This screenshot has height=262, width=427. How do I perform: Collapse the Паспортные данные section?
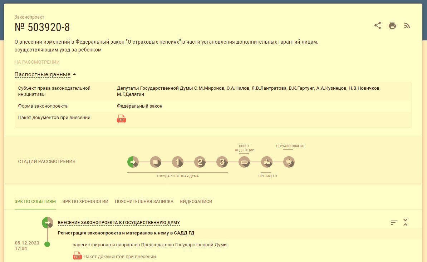(x=45, y=74)
